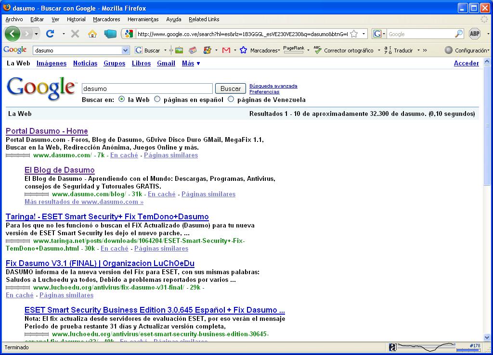Image resolution: width=493 pixels, height=355 pixels.
Task: Choose "páginas de Venezuela" radio option
Action: 231,100
